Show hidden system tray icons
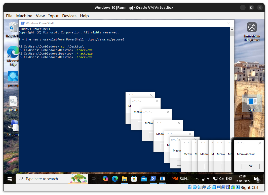The image size is (268, 195). (197, 179)
